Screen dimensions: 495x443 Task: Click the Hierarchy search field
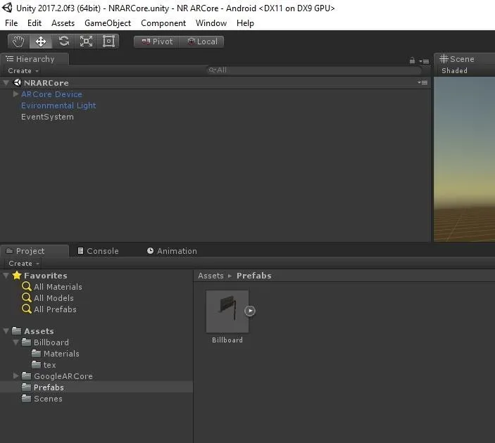pyautogui.click(x=314, y=70)
